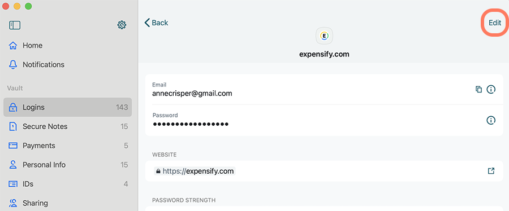Click the Home house icon
This screenshot has width=509, height=211.
[x=13, y=46]
